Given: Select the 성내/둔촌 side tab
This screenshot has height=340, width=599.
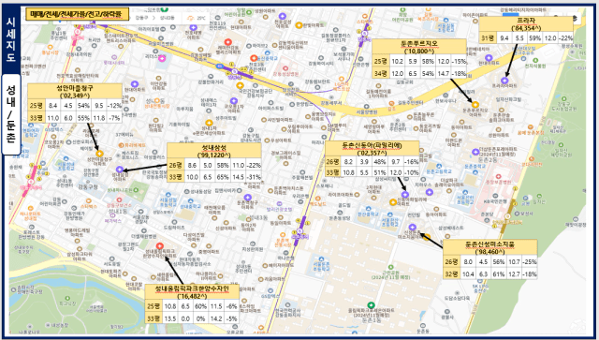Looking at the screenshot, I should tap(11, 114).
